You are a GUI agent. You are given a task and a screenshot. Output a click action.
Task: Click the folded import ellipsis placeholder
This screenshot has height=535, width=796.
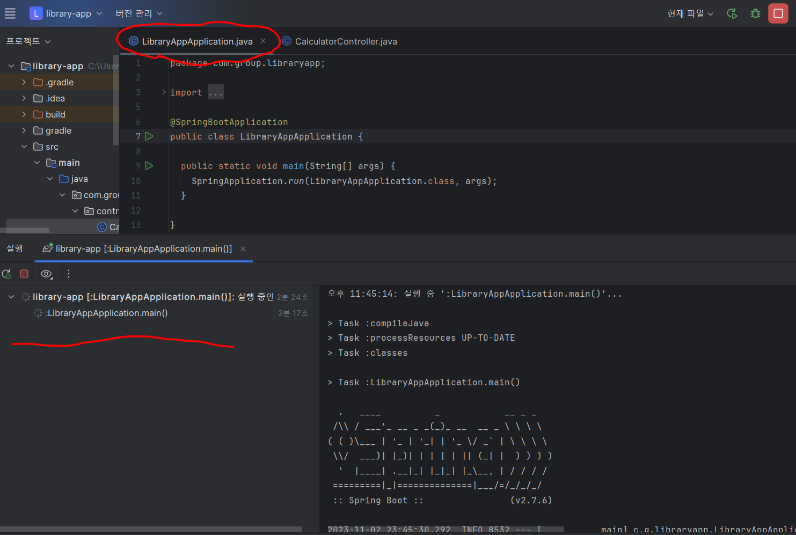click(216, 92)
